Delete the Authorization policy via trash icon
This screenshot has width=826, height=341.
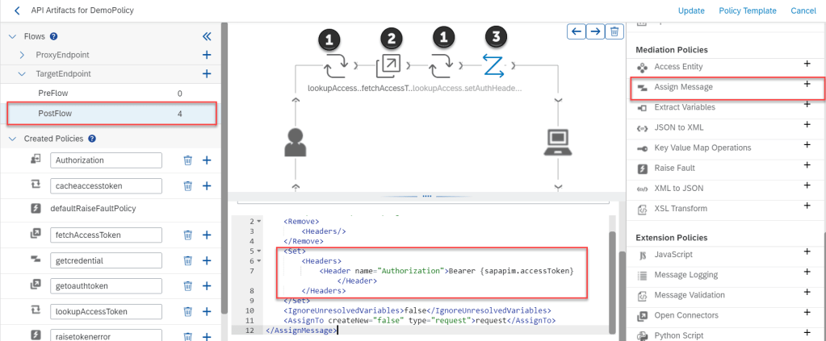tap(187, 160)
